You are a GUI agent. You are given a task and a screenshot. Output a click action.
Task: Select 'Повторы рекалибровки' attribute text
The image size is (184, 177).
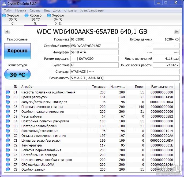[x=39, y=126]
